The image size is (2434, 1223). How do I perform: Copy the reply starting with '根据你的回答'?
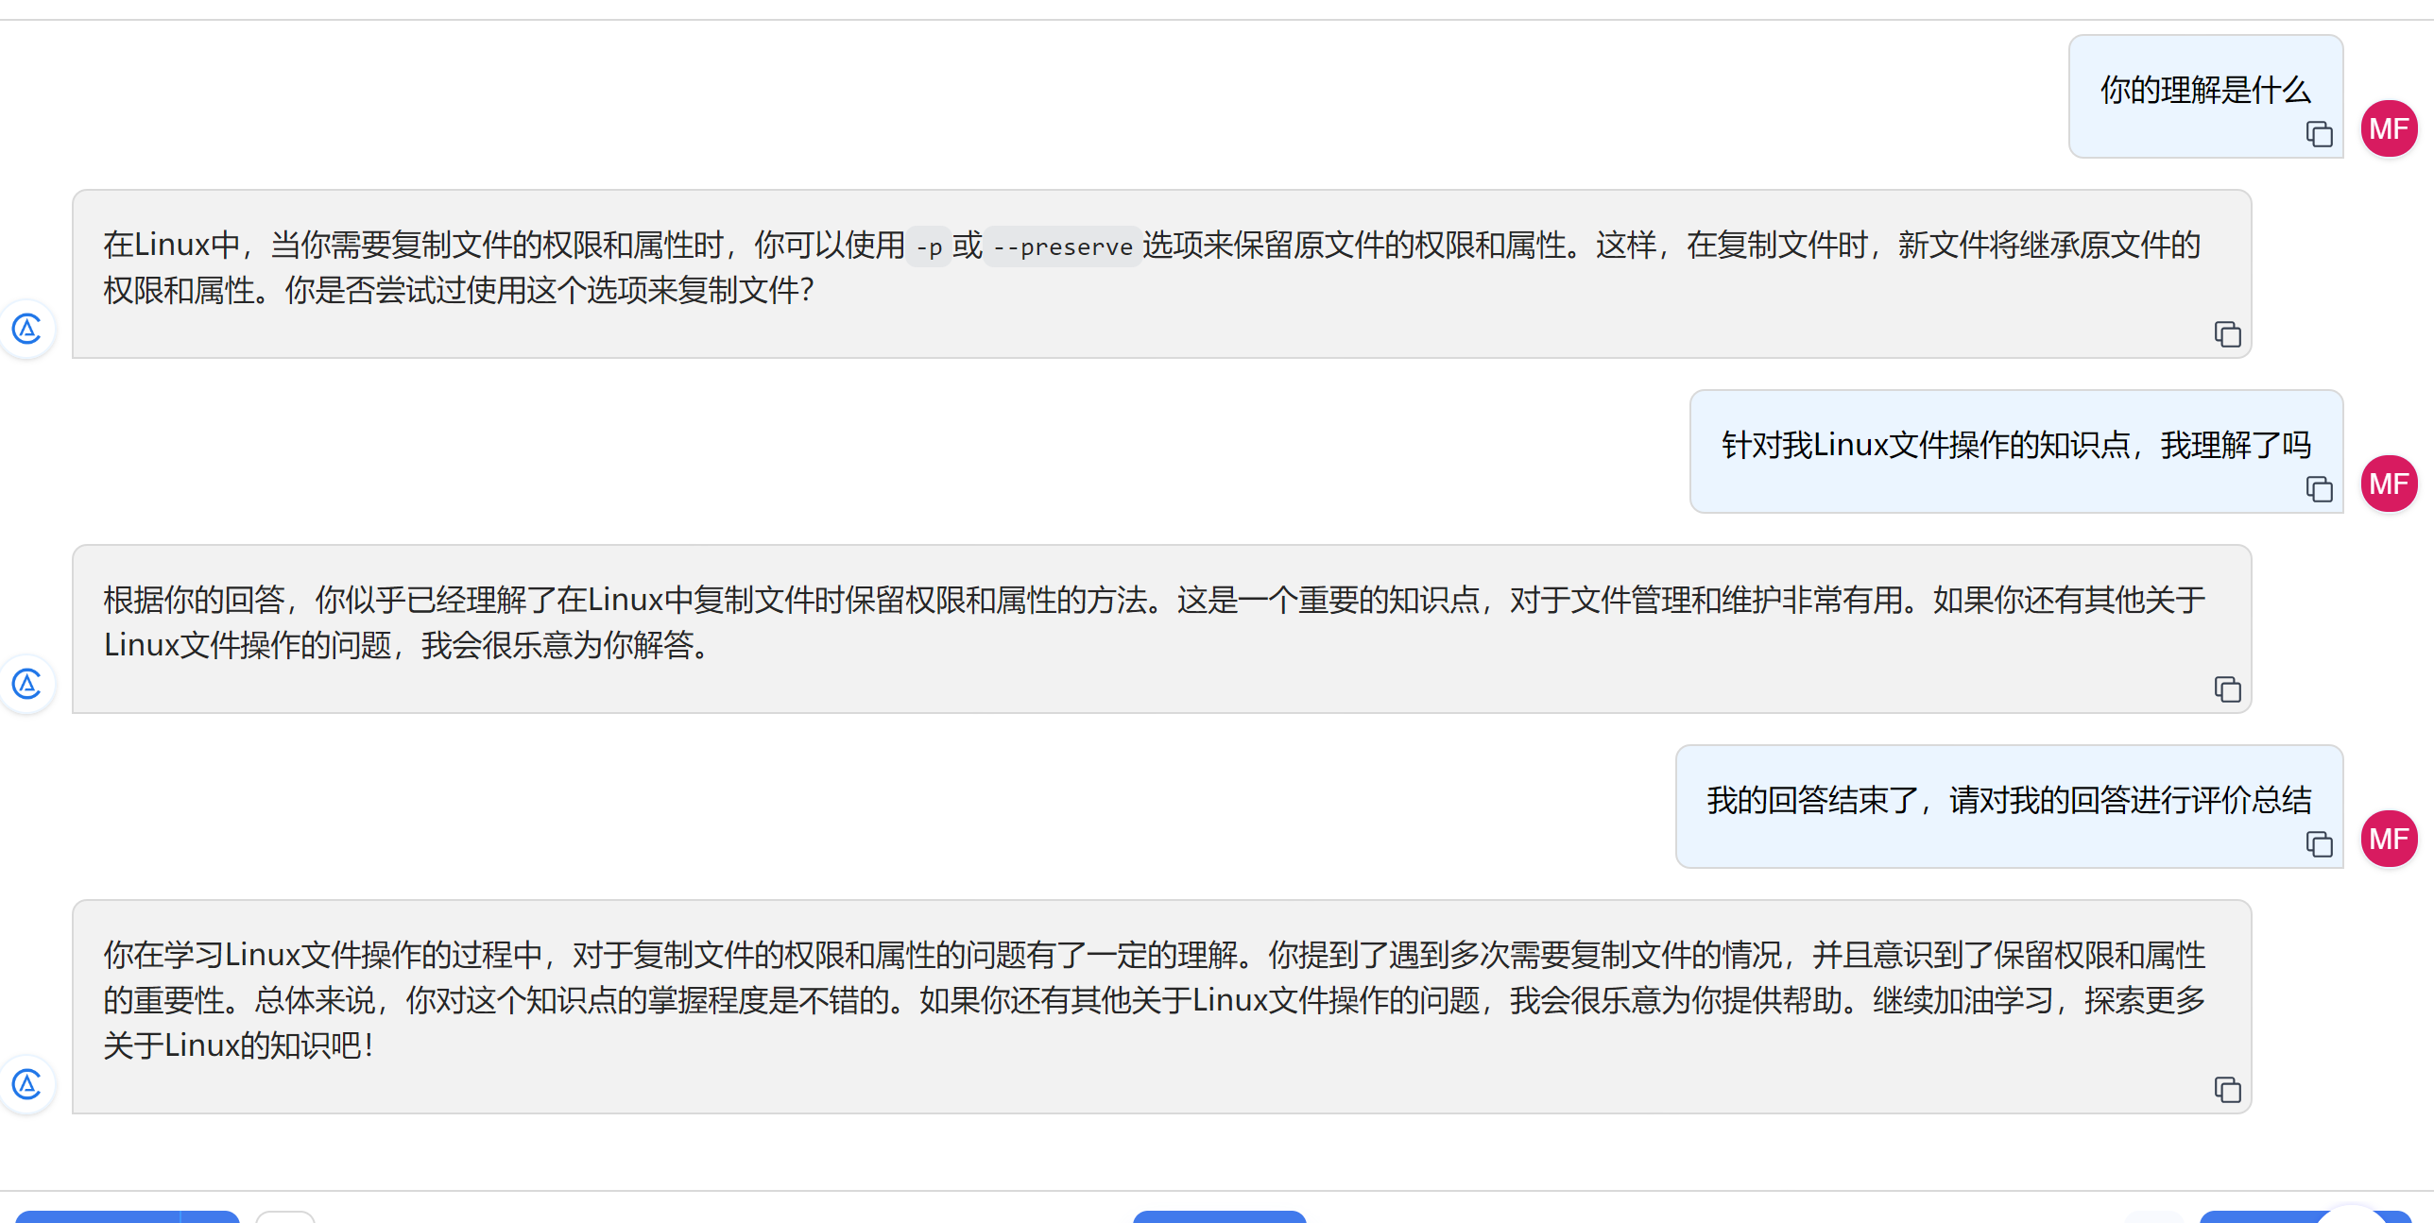pos(2227,689)
